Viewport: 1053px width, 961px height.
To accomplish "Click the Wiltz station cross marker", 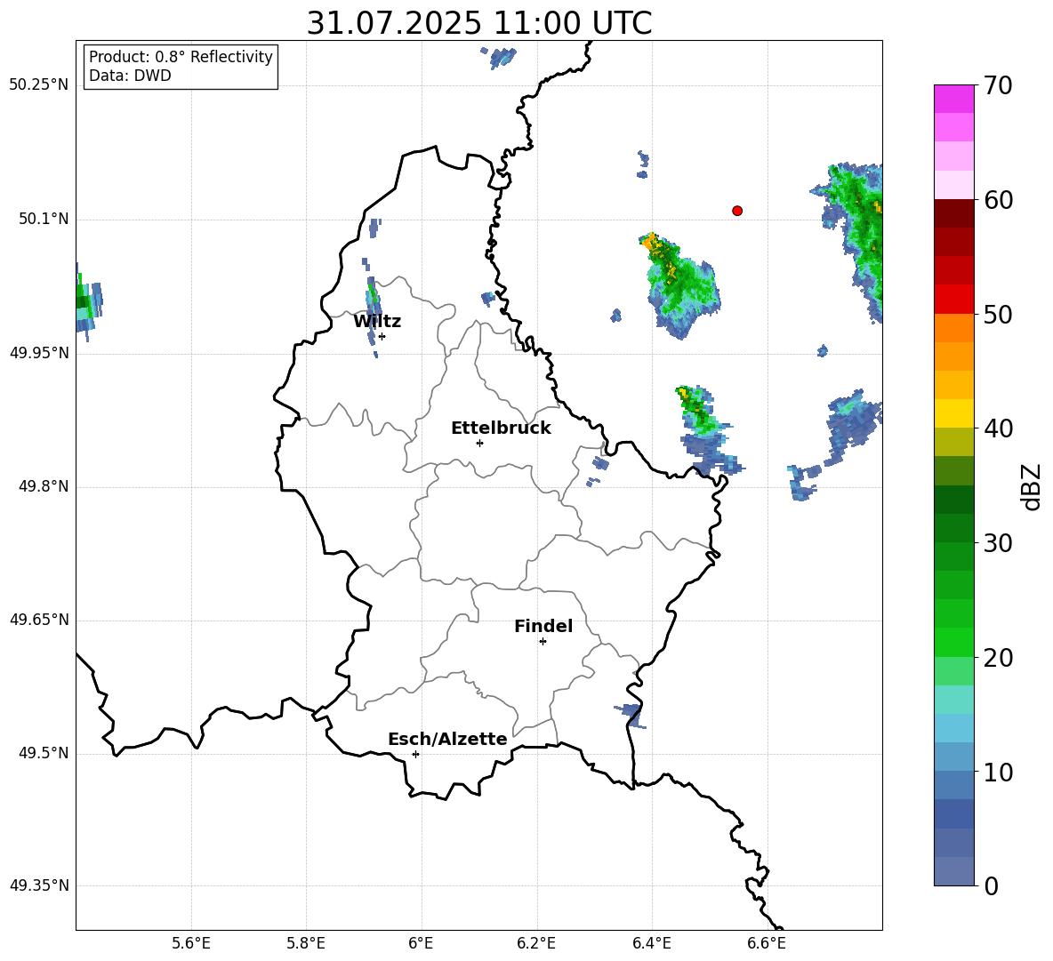I will coord(382,336).
